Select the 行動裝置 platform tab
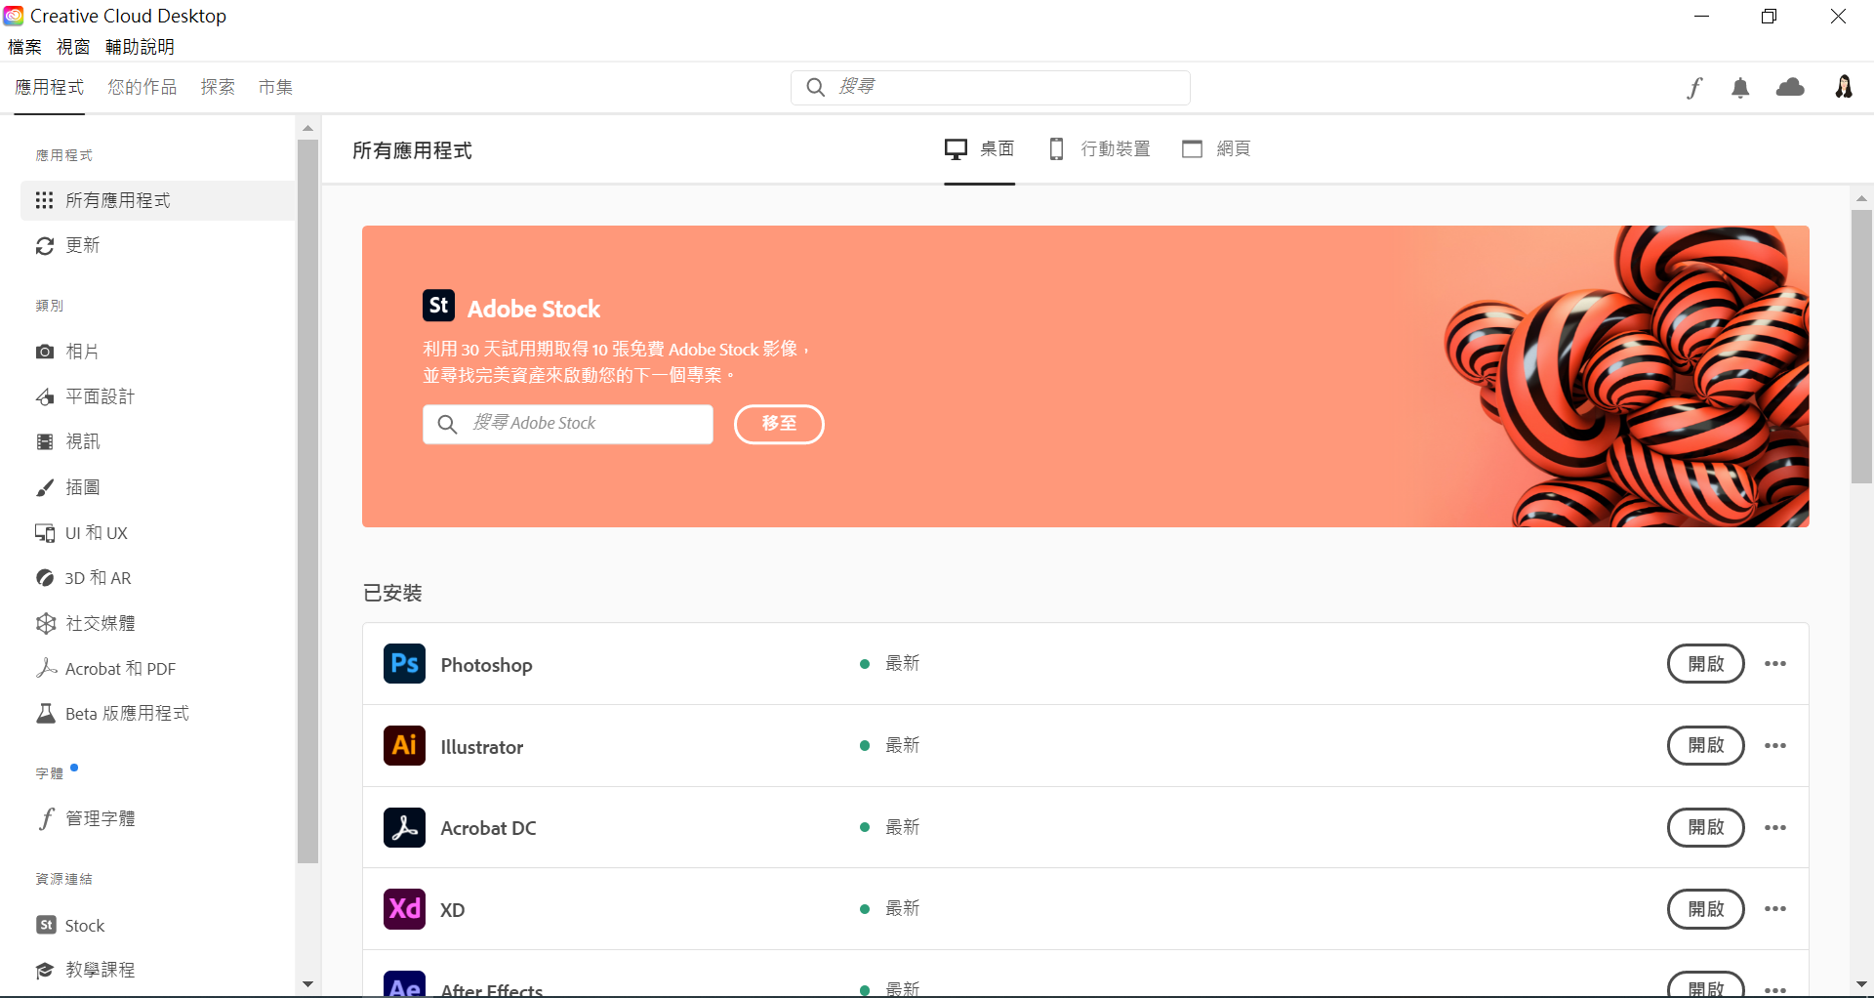Screen dimensions: 1874x998 [x=1100, y=148]
